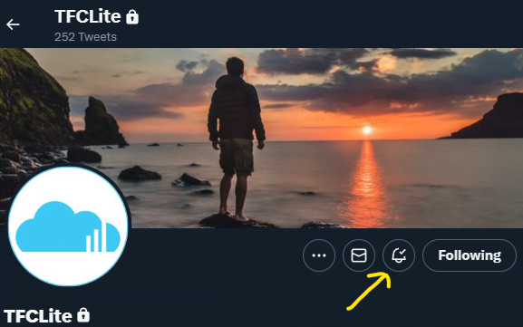The image size is (523, 327).
Task: Click the TFCLite display name below avatar
Action: click(38, 316)
